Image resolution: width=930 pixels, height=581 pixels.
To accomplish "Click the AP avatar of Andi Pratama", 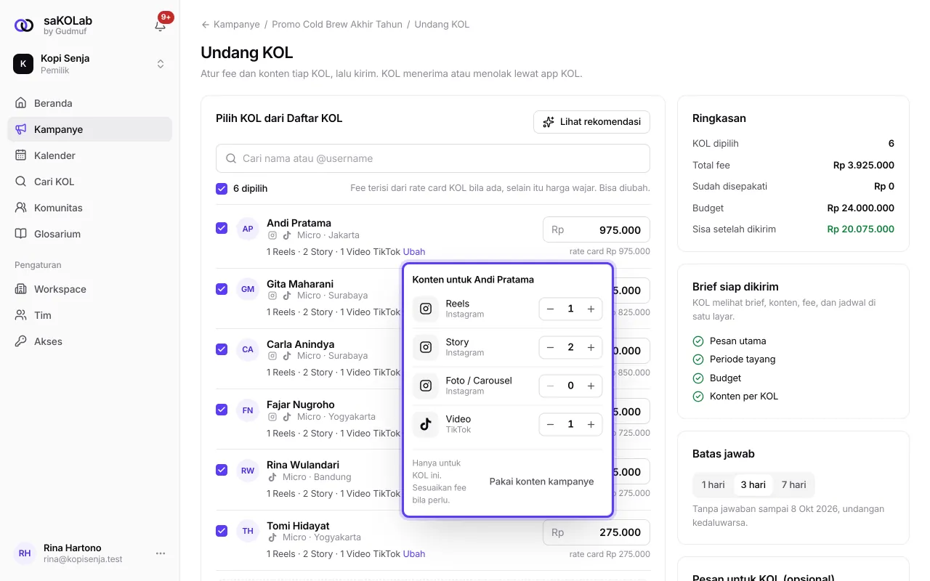I will [248, 229].
